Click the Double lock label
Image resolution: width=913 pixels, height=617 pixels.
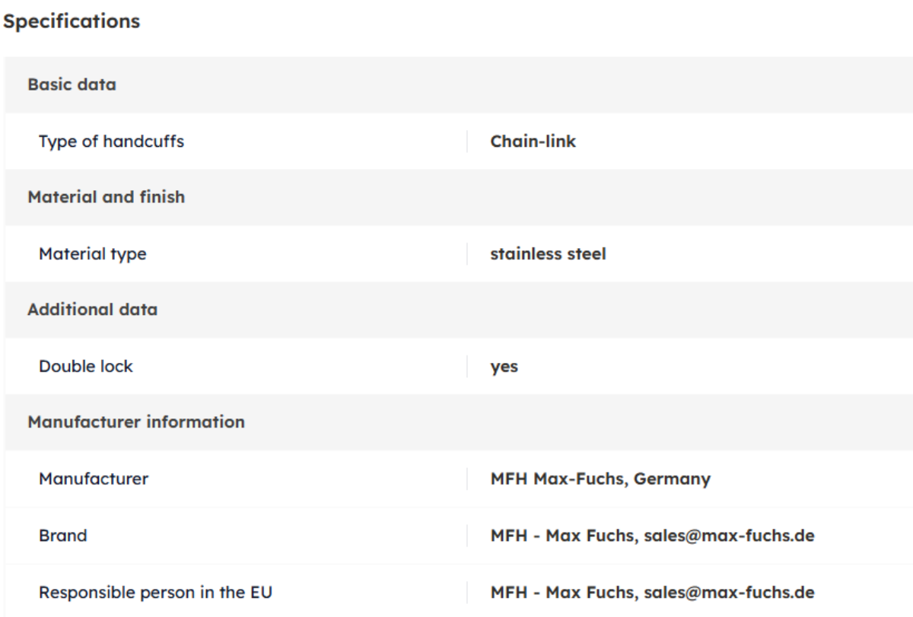[x=85, y=366]
